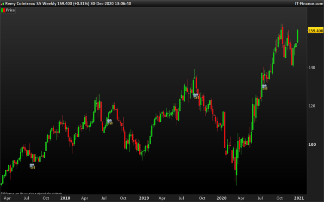Viewport: 324px width, 202px height.
Task: Click the 2021 label on time axis
Action: pos(299,198)
